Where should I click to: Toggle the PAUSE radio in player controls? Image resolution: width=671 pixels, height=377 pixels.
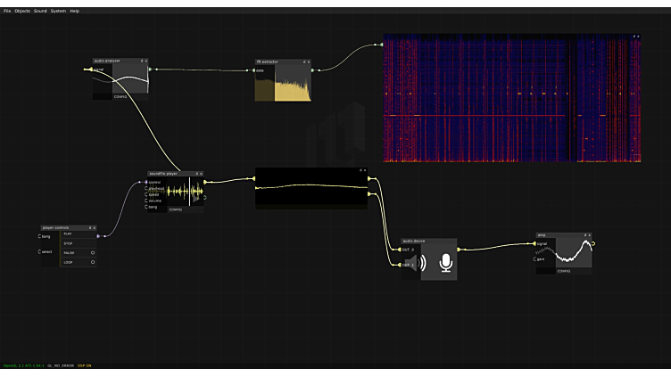click(x=93, y=253)
